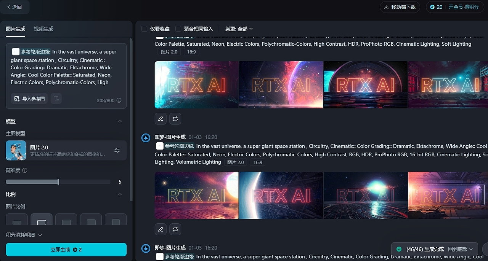Image resolution: width=488 pixels, height=261 pixels.
Task: Click the white reference thumbnail in prompt box
Action: click(16, 52)
